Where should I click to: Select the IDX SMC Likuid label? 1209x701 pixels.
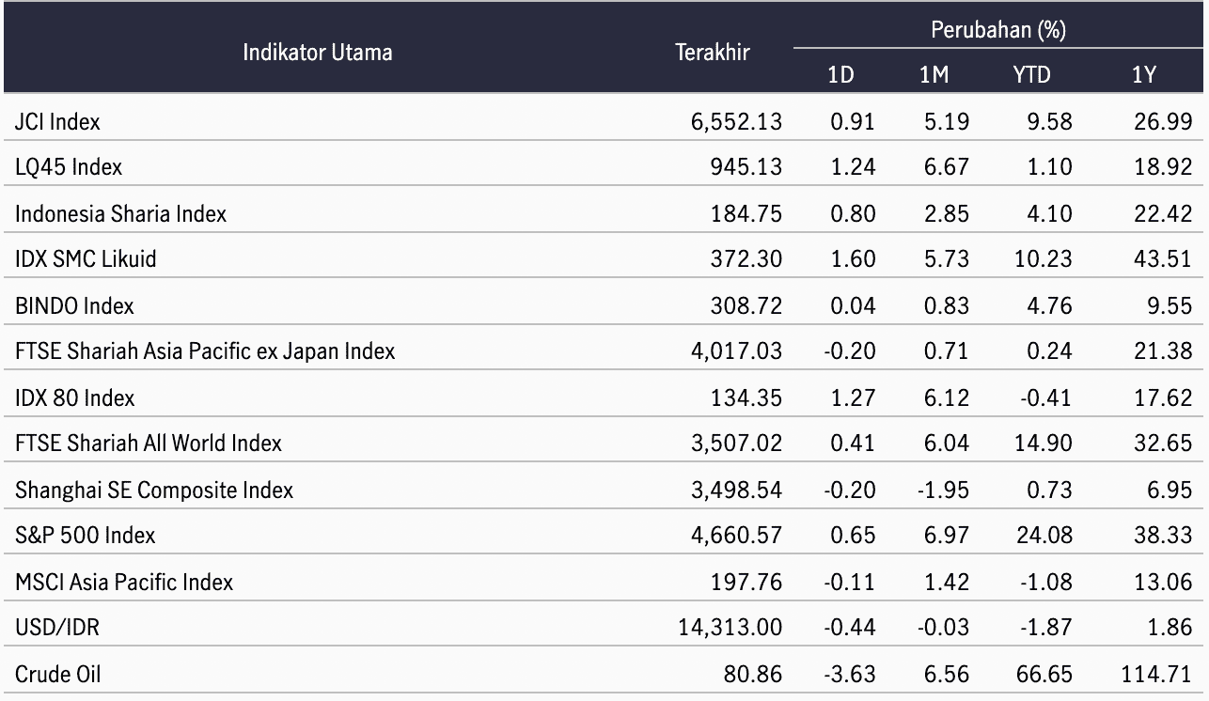coord(86,259)
